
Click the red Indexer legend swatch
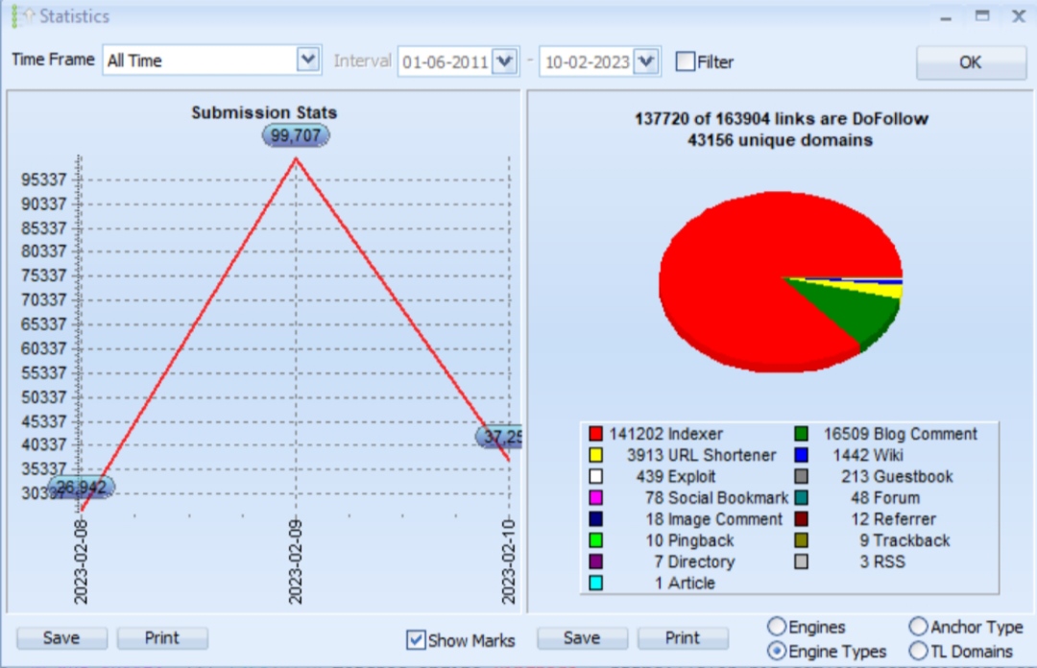click(x=596, y=434)
